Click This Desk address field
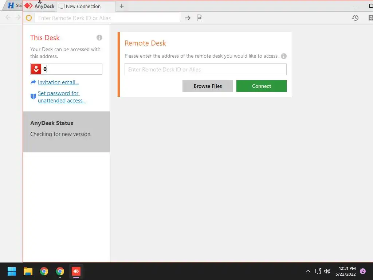Screen dimensions: 373x280 [x=66, y=69]
